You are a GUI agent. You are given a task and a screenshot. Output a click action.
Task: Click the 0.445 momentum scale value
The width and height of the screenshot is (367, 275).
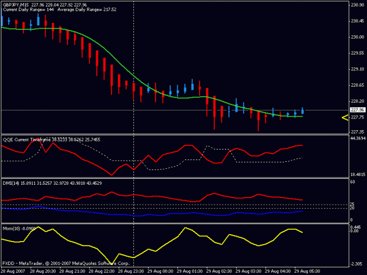click(355, 227)
